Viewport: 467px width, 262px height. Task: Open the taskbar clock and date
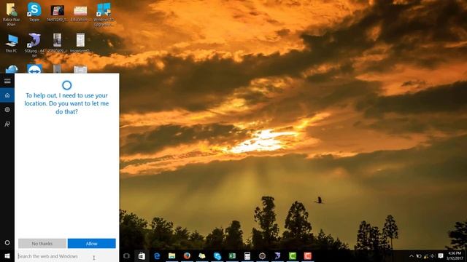tap(455, 255)
